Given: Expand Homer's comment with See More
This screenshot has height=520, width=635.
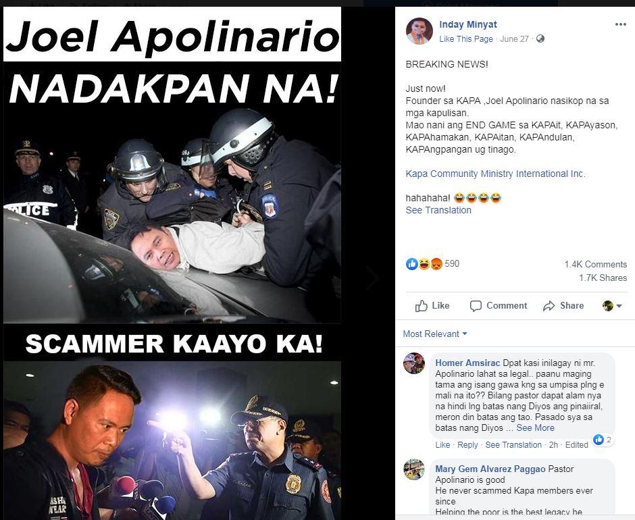Looking at the screenshot, I should pyautogui.click(x=535, y=427).
